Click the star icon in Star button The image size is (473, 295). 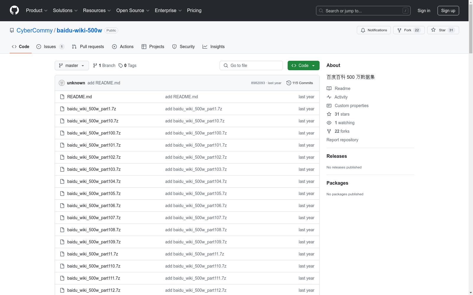click(x=433, y=30)
